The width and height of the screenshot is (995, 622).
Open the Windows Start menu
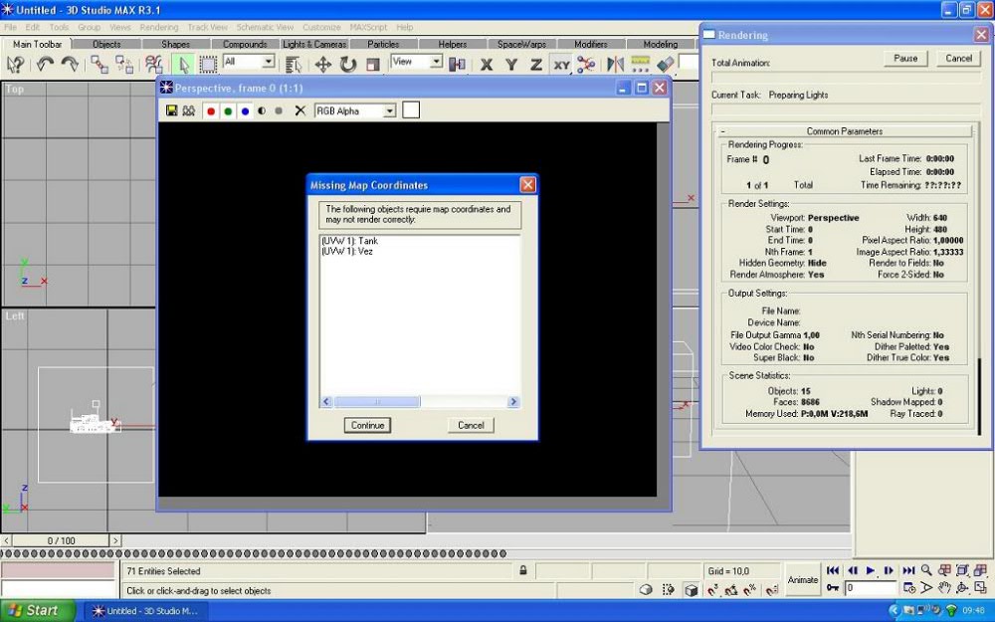[38, 611]
